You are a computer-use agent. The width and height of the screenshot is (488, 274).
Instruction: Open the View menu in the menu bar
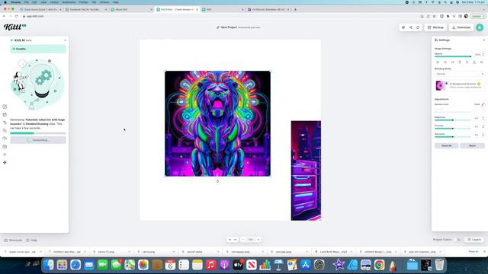tap(43, 2)
